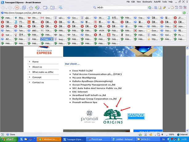Open the DATA (D:) taskbar window
Image resolution: width=189 pixels, height=142 pixels.
tap(148, 139)
